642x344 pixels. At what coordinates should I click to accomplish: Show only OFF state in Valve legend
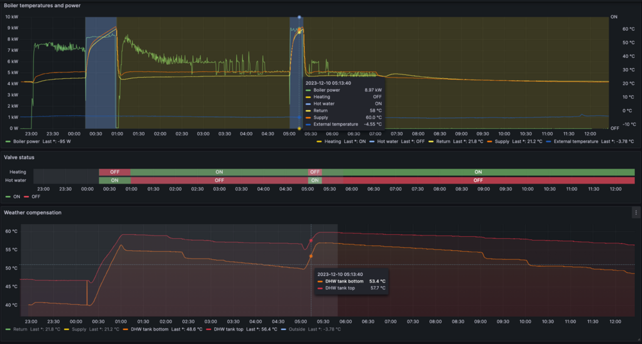coord(37,196)
